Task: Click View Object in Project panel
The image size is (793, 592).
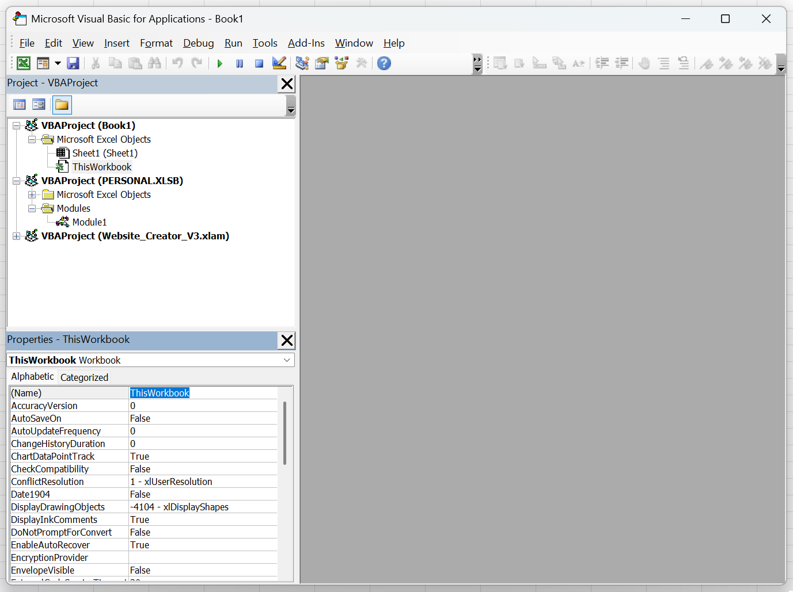Action: (39, 105)
